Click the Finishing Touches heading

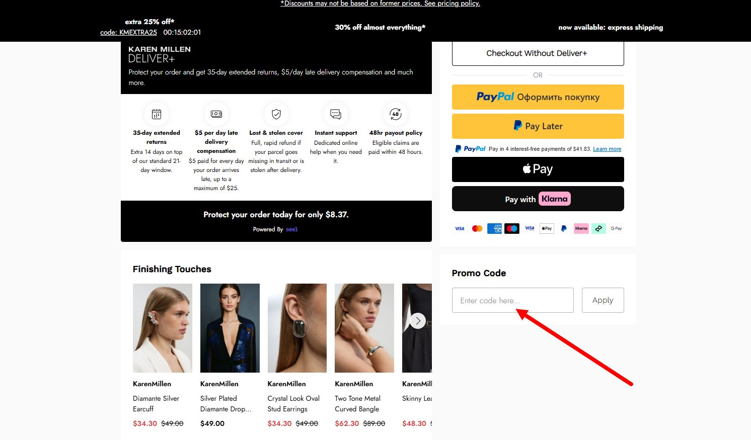tap(172, 269)
